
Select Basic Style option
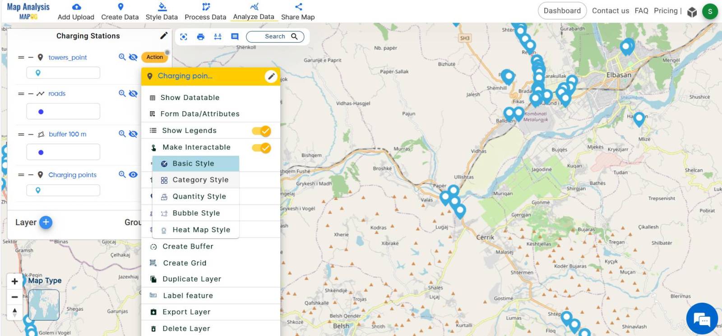195,163
